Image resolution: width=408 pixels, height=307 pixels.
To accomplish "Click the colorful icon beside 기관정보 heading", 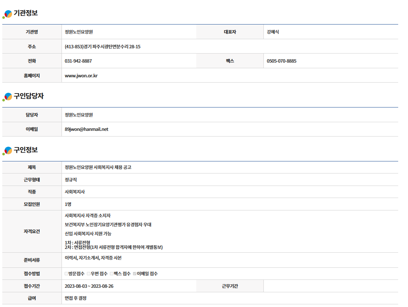I will pyautogui.click(x=8, y=14).
